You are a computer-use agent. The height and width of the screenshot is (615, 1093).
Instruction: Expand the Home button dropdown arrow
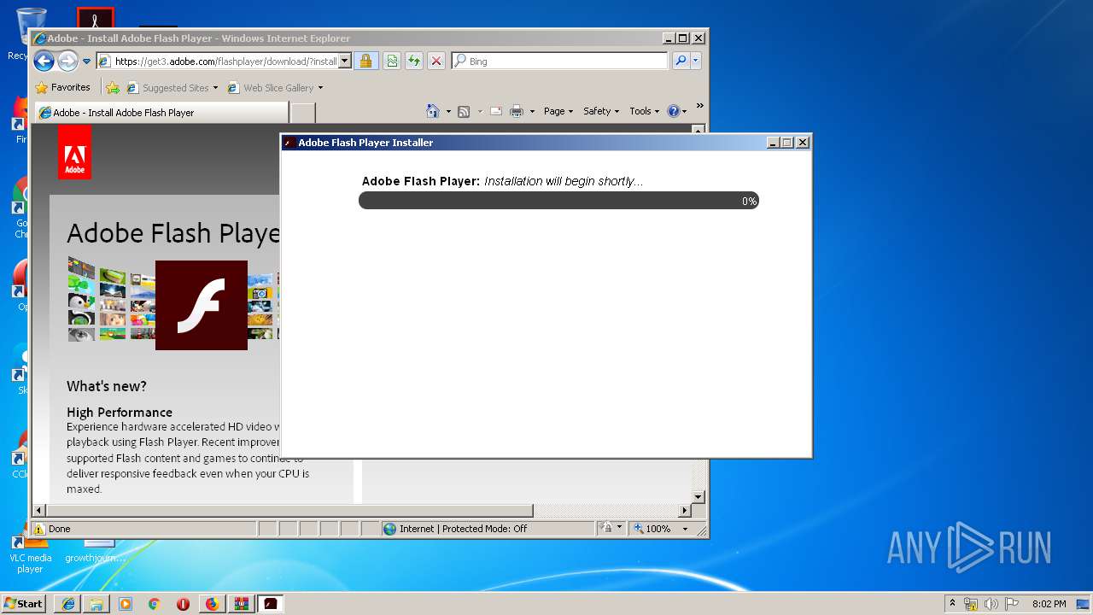[447, 111]
